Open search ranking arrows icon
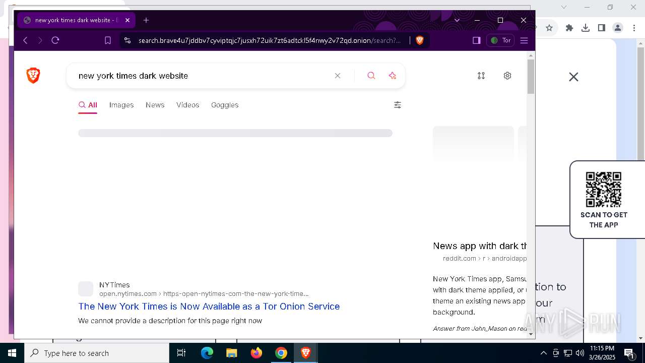The image size is (645, 363). 481,76
